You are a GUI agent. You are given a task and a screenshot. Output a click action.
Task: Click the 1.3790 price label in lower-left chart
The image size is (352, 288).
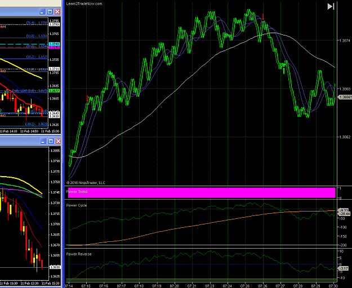pyautogui.click(x=55, y=161)
